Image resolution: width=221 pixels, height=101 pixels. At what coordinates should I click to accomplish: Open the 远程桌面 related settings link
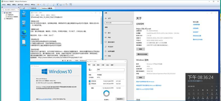195,28
